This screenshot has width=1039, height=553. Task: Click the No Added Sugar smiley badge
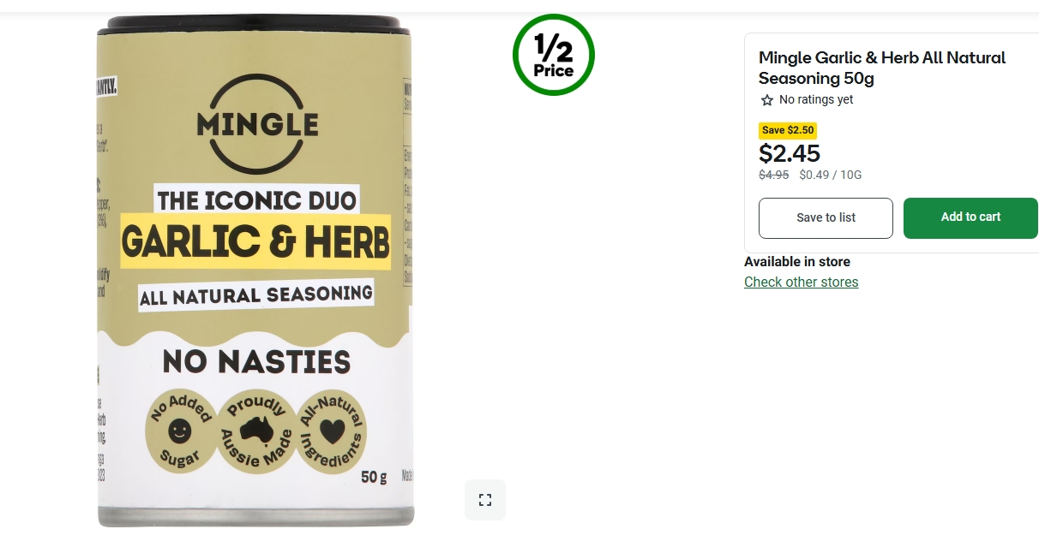click(x=179, y=432)
